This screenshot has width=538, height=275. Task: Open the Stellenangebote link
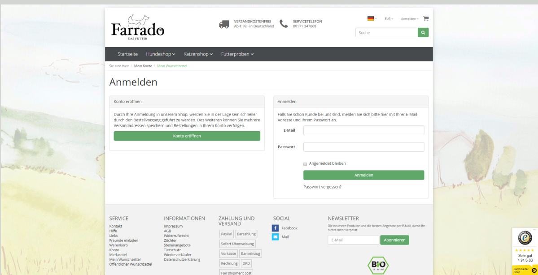point(177,245)
